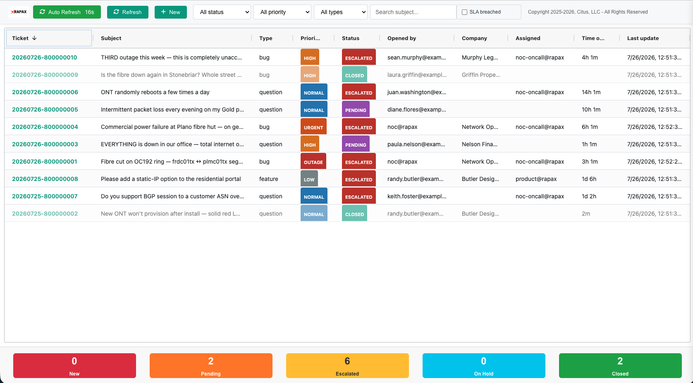Click NORMAL badge on New ONT provision row
This screenshot has width=693, height=383.
314,214
